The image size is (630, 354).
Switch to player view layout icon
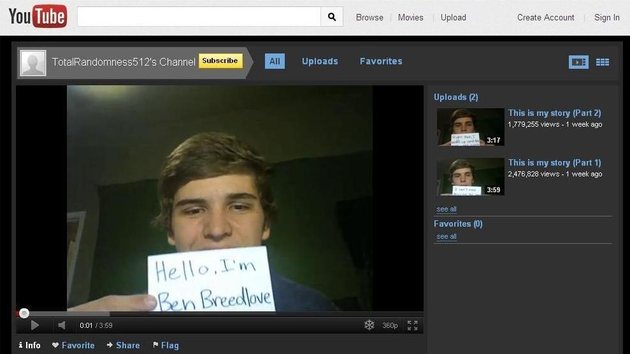pyautogui.click(x=578, y=62)
